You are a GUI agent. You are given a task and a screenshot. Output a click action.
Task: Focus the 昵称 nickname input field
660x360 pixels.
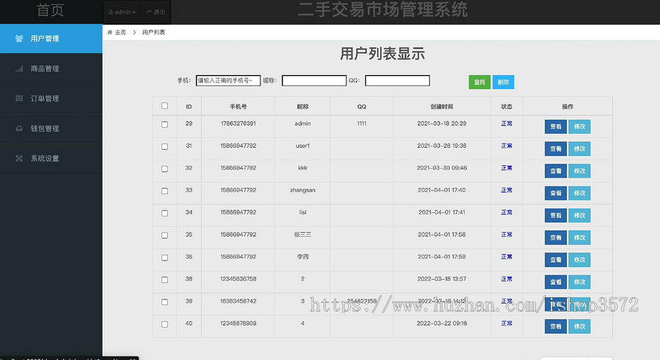314,80
